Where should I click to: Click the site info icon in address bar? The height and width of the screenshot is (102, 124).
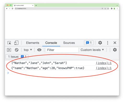point(16,9)
